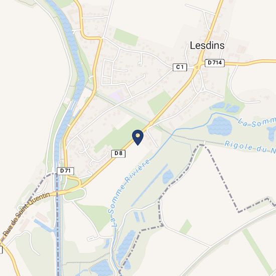Screen dimensions: 276x276
Task: Click the D 714 road shield
Action: coord(215,63)
